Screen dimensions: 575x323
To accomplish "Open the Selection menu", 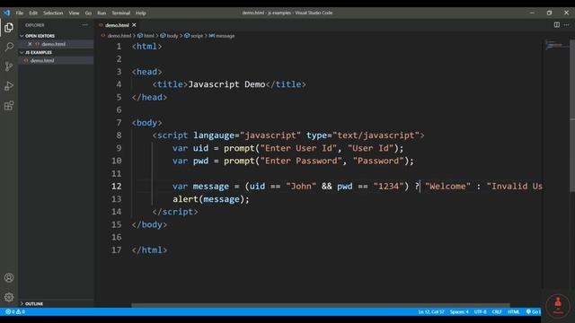I will point(53,13).
